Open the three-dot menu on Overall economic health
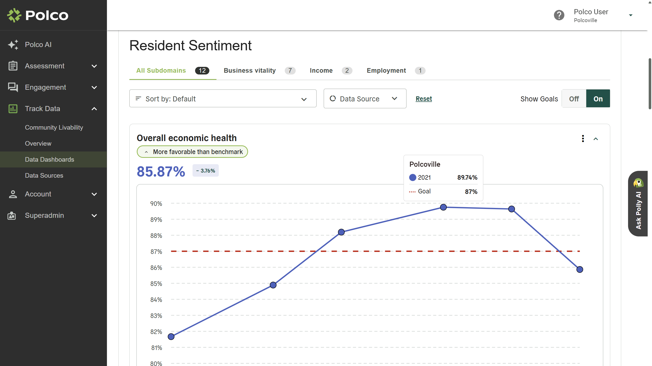Viewport: 652px width, 366px height. tap(583, 139)
